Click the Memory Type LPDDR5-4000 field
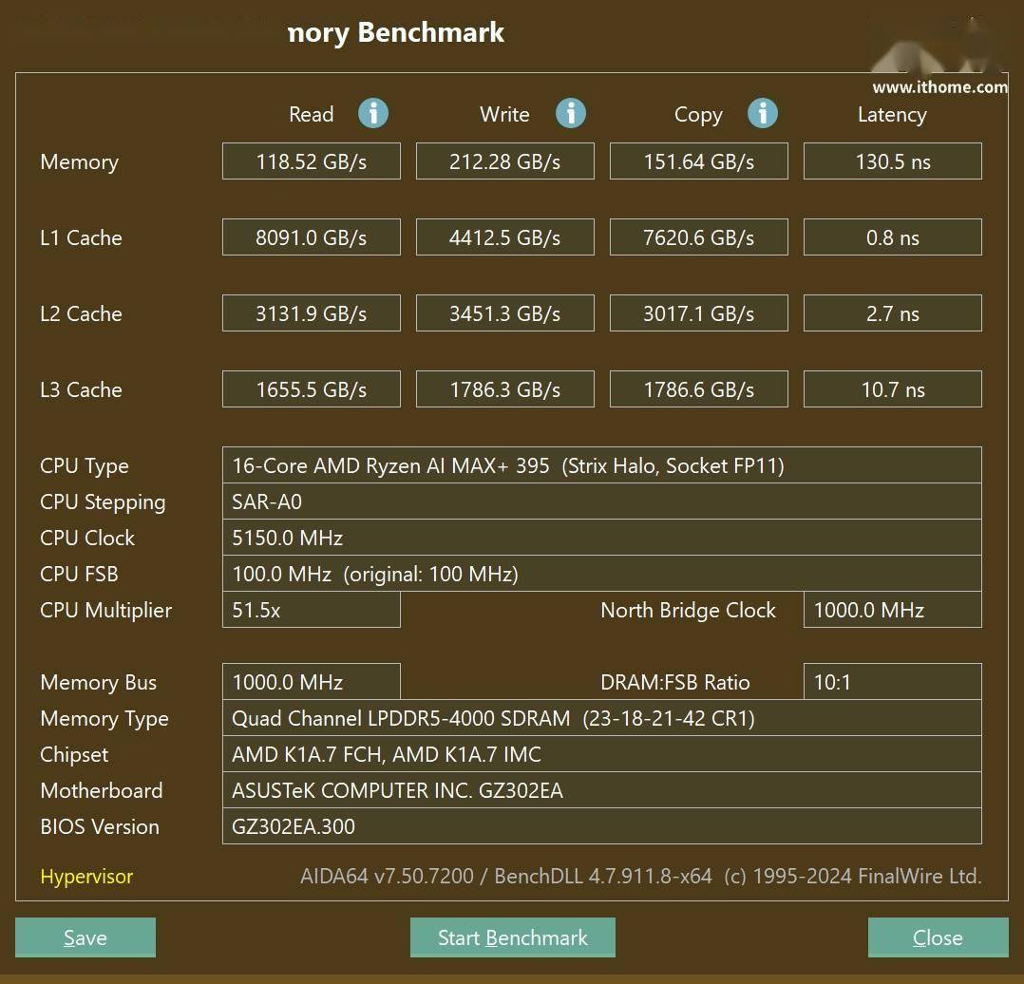This screenshot has height=984, width=1024. point(601,718)
